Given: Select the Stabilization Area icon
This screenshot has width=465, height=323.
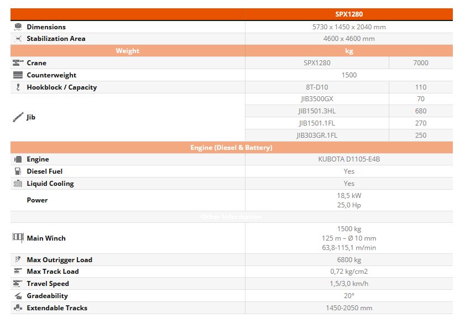Looking at the screenshot, I should [18, 39].
